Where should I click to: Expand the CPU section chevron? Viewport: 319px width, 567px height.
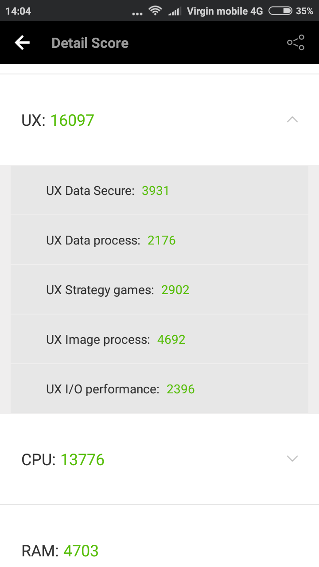coord(292,459)
